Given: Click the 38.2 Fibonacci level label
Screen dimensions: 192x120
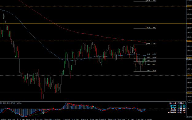Looking at the screenshot, I should tap(151, 60).
